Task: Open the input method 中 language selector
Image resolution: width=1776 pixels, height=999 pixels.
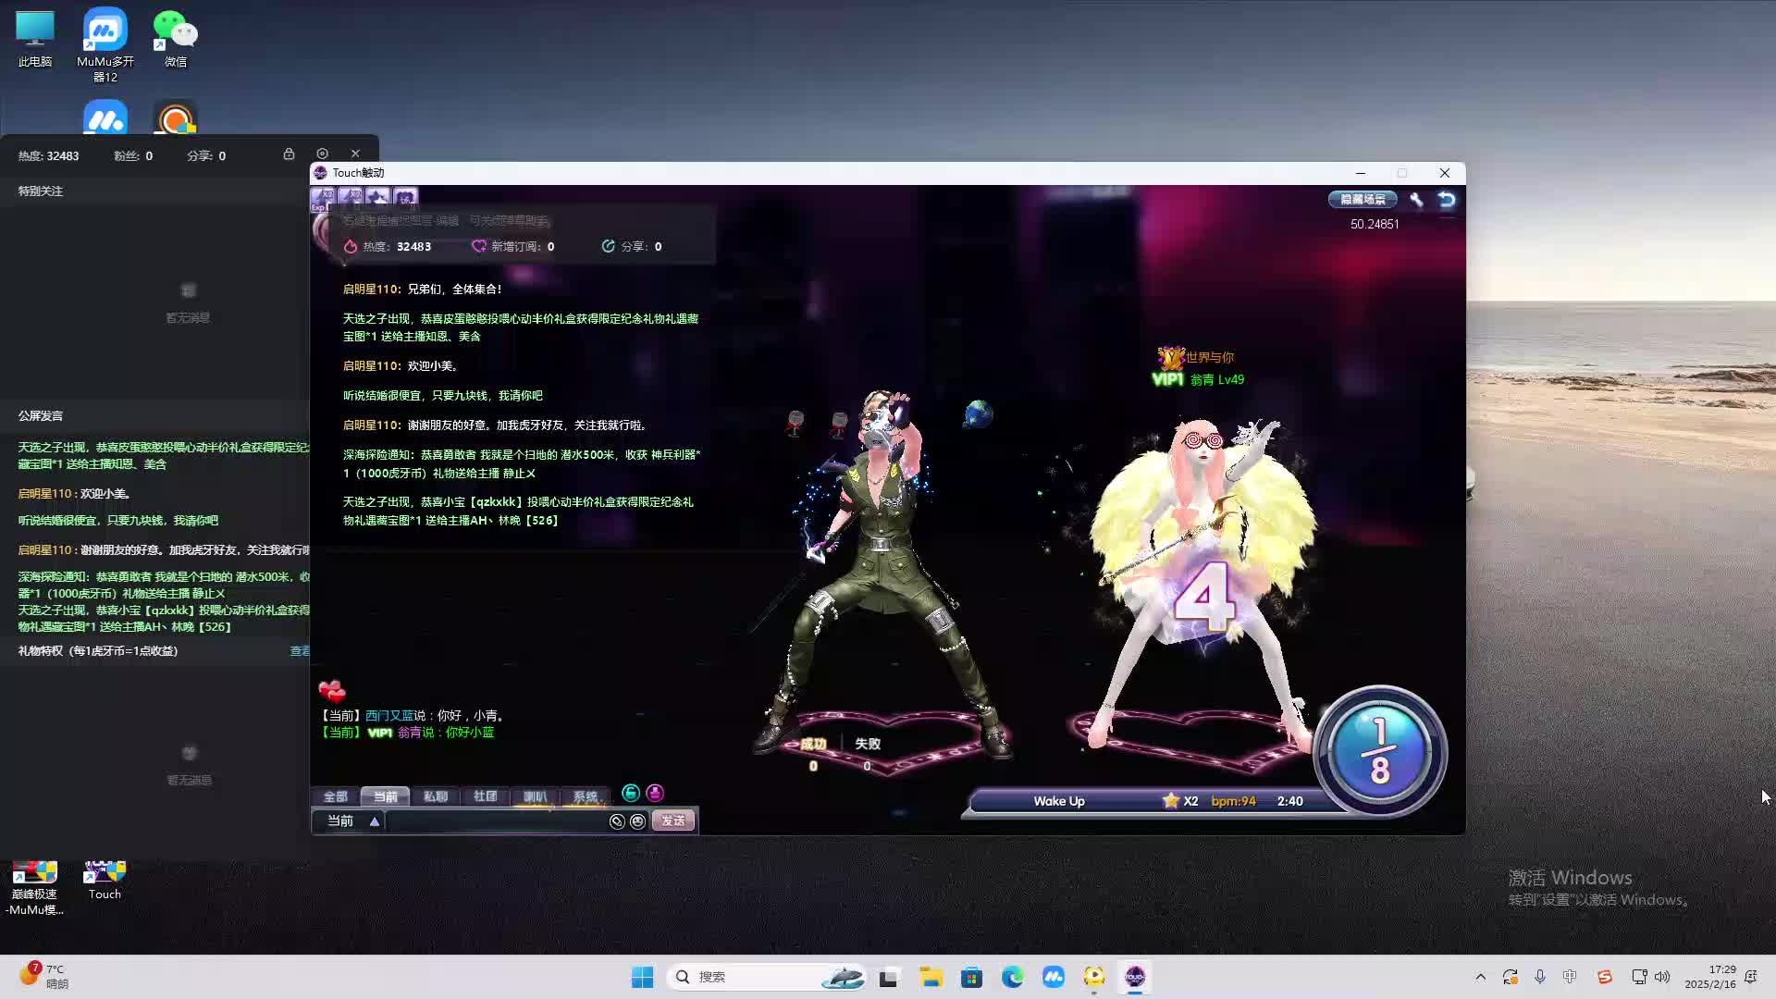Action: 1570,977
